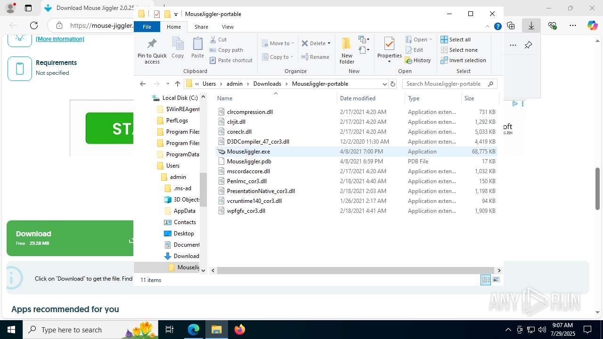
Task: Click the Paste ribbon icon
Action: tap(197, 48)
